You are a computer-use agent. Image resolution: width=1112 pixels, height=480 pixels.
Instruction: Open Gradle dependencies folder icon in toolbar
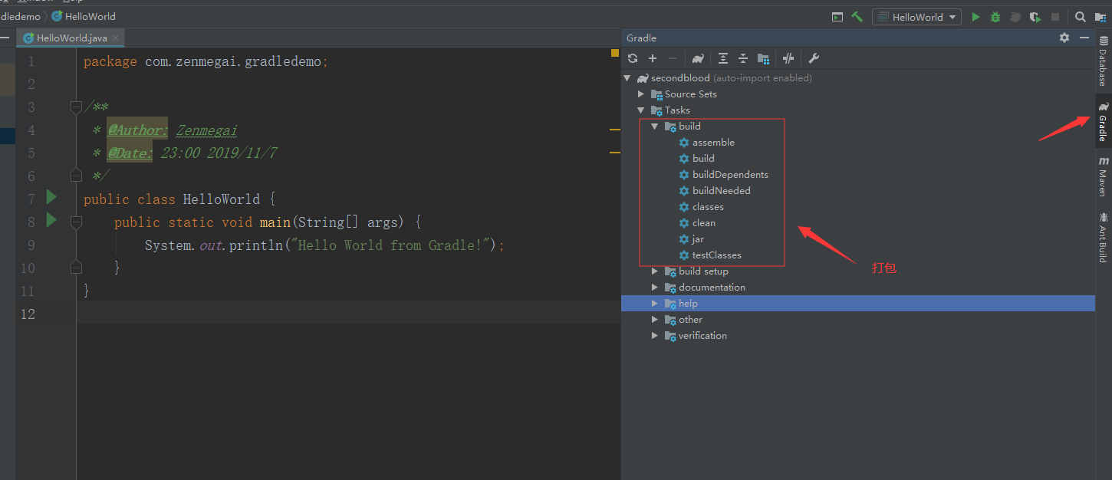pos(763,58)
